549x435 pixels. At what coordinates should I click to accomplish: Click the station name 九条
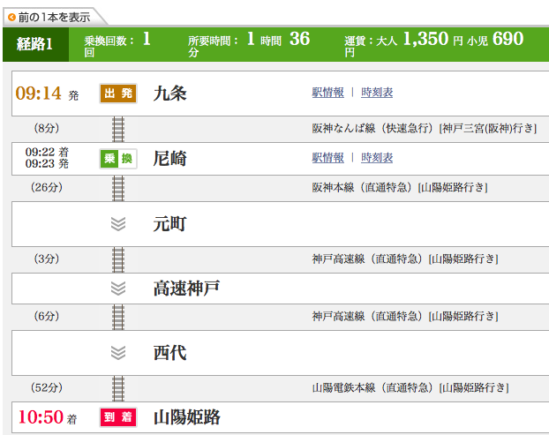click(169, 94)
